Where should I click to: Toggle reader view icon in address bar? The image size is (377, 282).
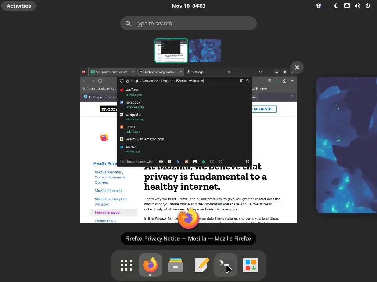click(x=242, y=81)
